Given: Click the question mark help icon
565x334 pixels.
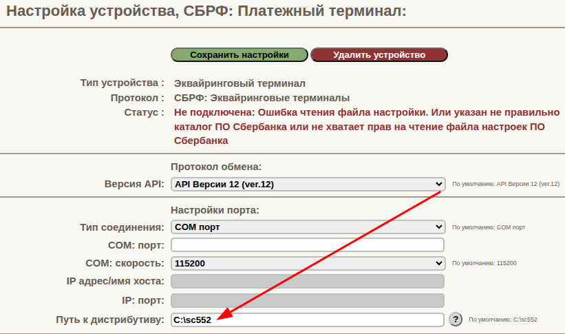Looking at the screenshot, I should click(456, 320).
